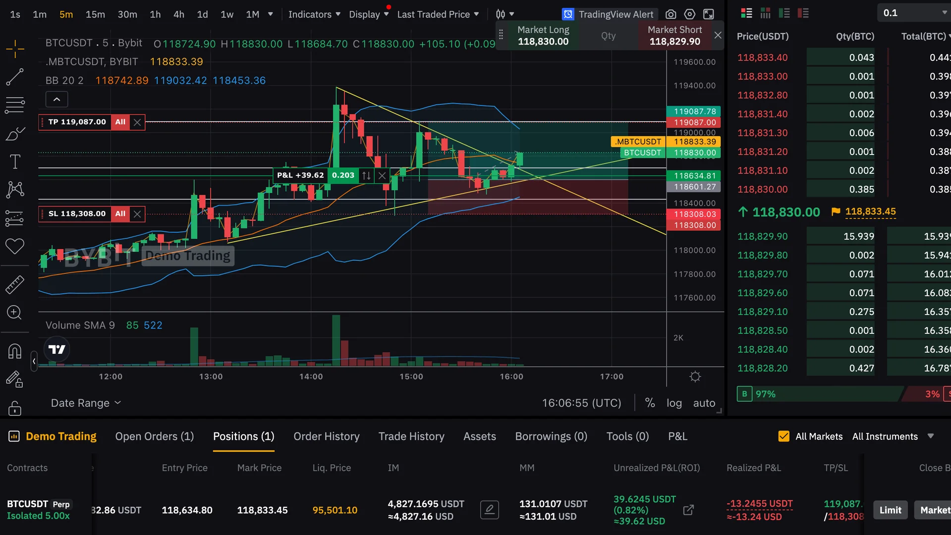Switch to the horizontal order book layout icon
951x535 pixels.
coord(765,13)
